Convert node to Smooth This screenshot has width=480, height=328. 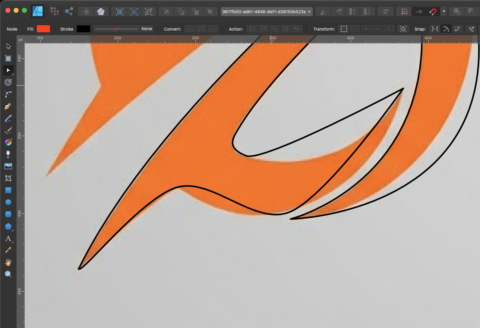201,29
